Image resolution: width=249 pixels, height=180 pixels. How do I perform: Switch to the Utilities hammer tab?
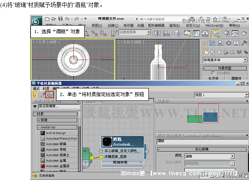click(x=244, y=43)
